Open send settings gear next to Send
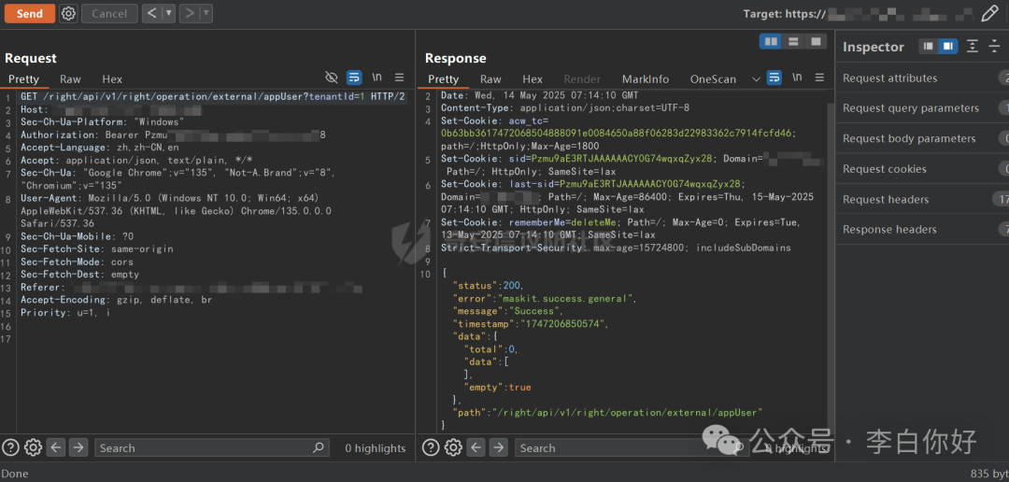The height and width of the screenshot is (482, 1009). (x=68, y=13)
